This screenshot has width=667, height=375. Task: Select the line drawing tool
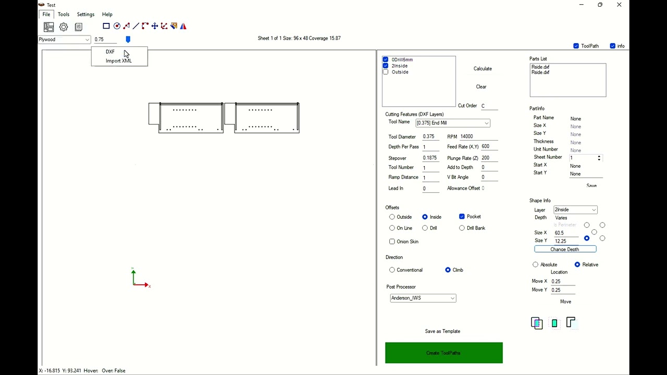coord(136,26)
